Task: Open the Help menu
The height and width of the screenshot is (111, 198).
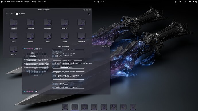Action: tap(39, 2)
